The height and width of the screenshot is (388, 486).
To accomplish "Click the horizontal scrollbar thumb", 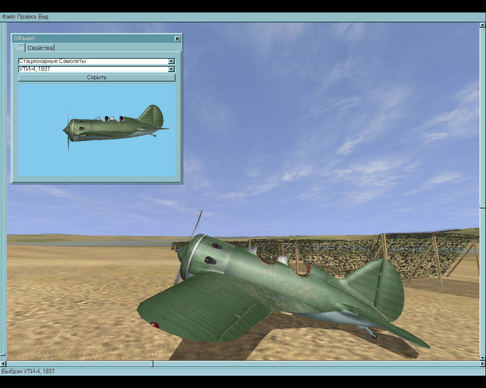I will pyautogui.click(x=152, y=364).
